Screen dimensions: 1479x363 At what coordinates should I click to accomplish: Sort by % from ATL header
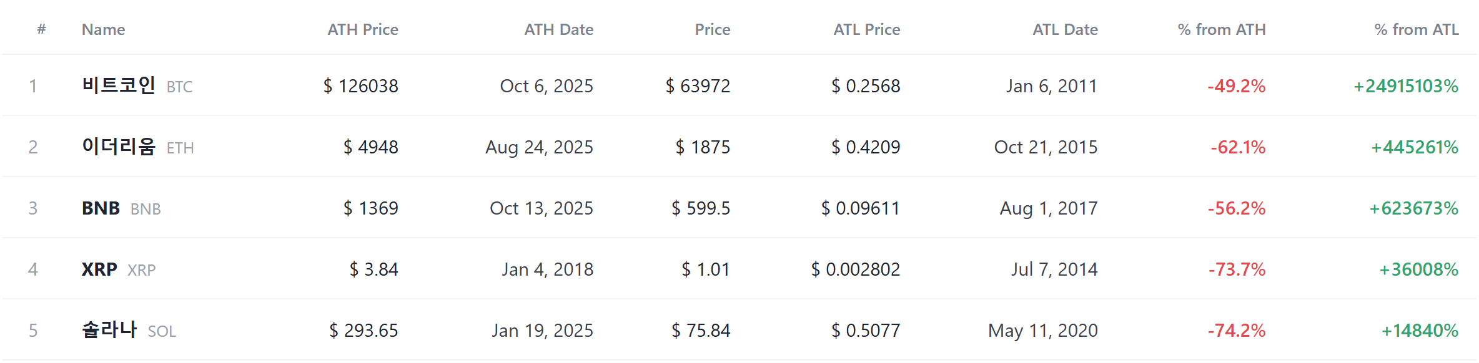point(1417,29)
